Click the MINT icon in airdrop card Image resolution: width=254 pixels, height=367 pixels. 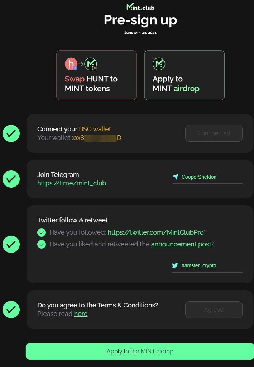(159, 64)
